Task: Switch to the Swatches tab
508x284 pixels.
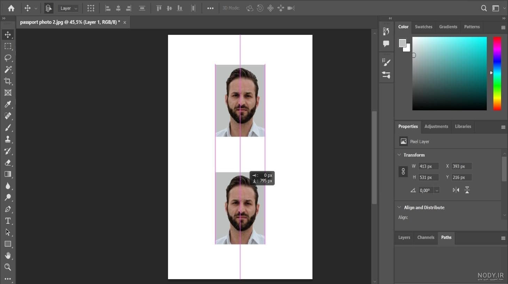Action: [x=423, y=27]
